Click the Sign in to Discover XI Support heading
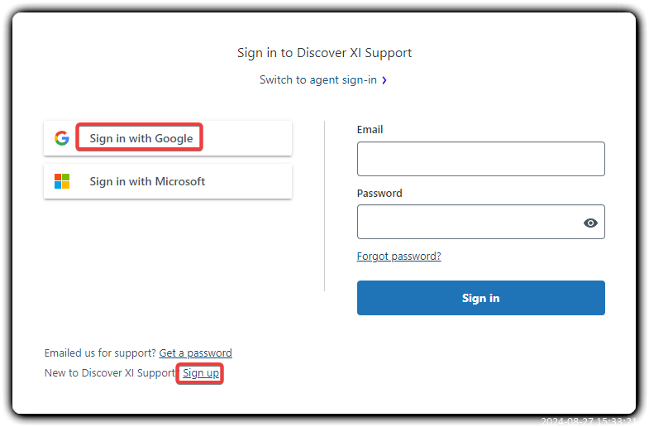This screenshot has height=427, width=649. click(324, 53)
